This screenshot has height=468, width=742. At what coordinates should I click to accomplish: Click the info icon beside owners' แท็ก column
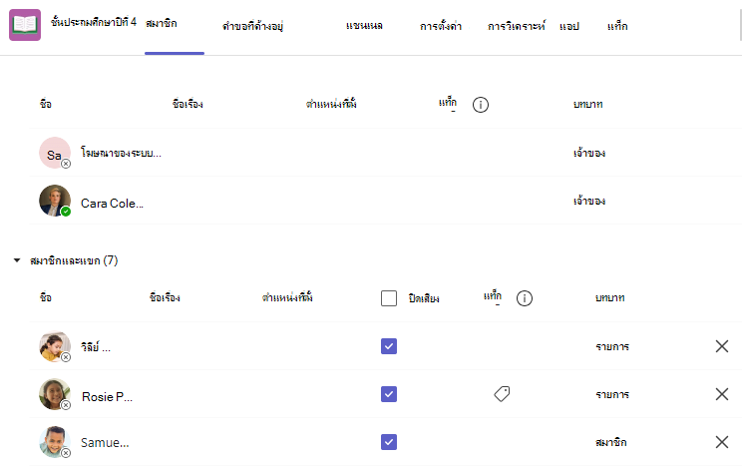(x=481, y=104)
